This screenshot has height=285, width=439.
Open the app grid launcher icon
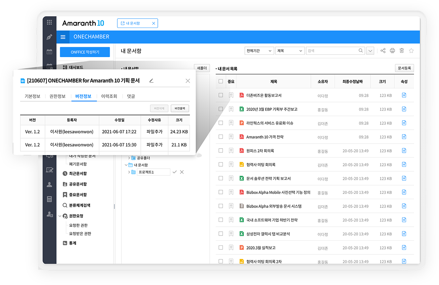click(49, 22)
